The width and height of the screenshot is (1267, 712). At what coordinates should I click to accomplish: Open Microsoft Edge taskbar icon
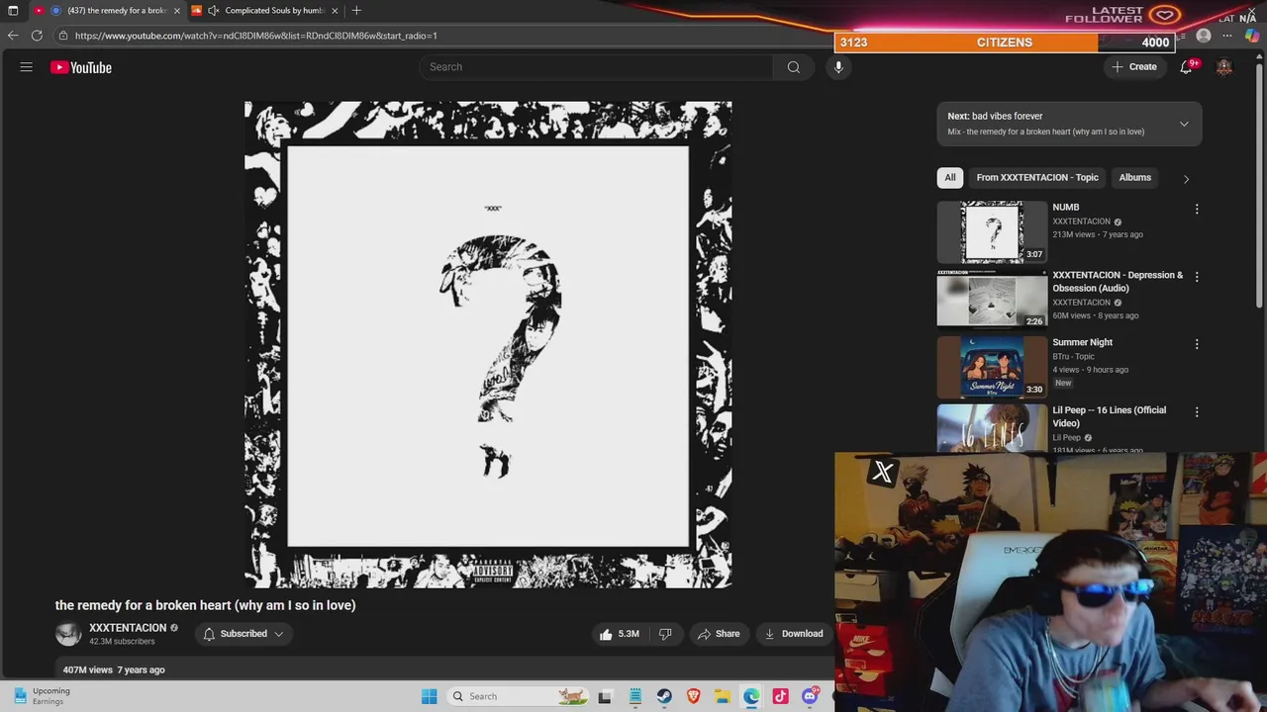tap(751, 696)
